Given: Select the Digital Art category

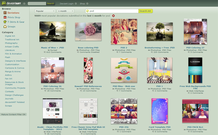Looking at the screenshot, I should coord(10,36).
